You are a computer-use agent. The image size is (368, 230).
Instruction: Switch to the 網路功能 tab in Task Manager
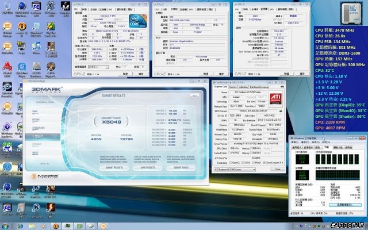(338, 147)
